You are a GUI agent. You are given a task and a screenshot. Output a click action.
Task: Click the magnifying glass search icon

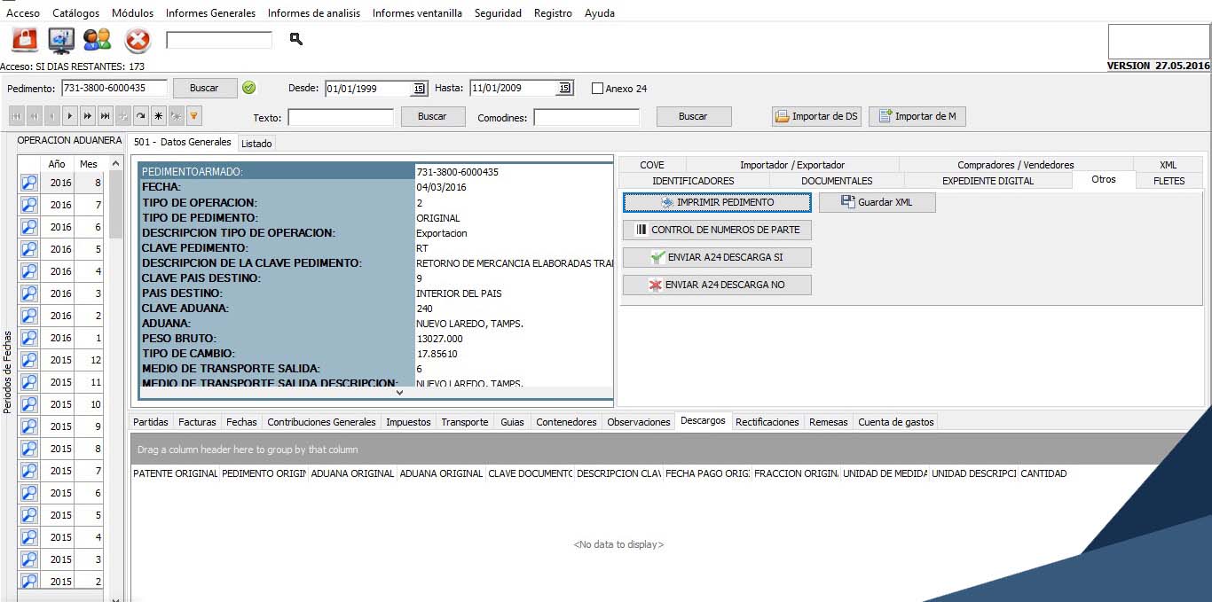[296, 39]
